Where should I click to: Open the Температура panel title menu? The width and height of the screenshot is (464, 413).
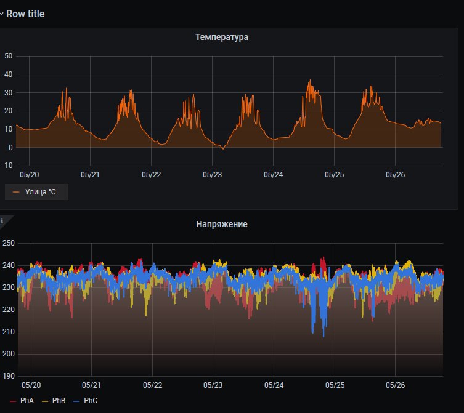coord(222,38)
